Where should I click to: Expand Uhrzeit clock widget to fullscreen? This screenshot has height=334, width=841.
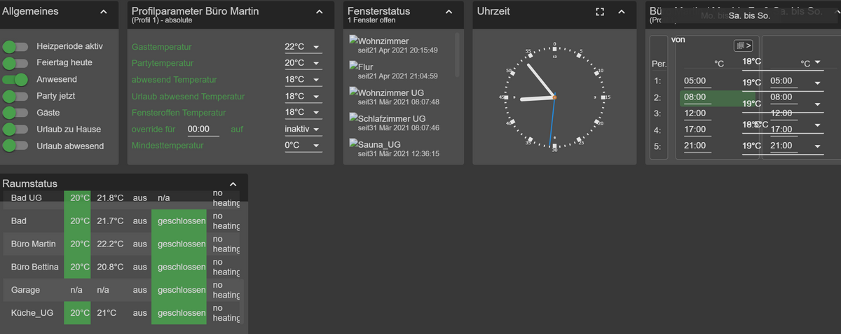point(599,12)
